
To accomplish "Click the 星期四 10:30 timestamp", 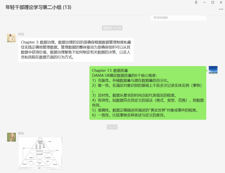I will click(x=112, y=28).
